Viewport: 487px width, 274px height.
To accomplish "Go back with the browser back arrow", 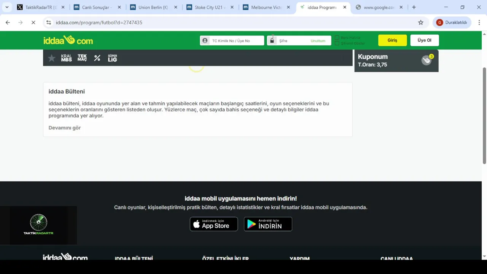I will [x=8, y=22].
